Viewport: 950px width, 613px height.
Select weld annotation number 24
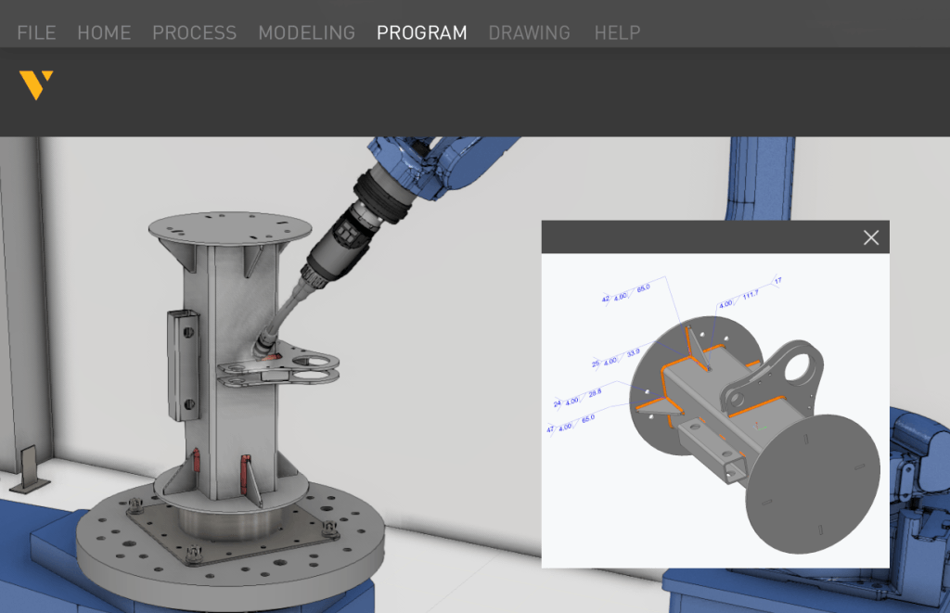click(558, 403)
